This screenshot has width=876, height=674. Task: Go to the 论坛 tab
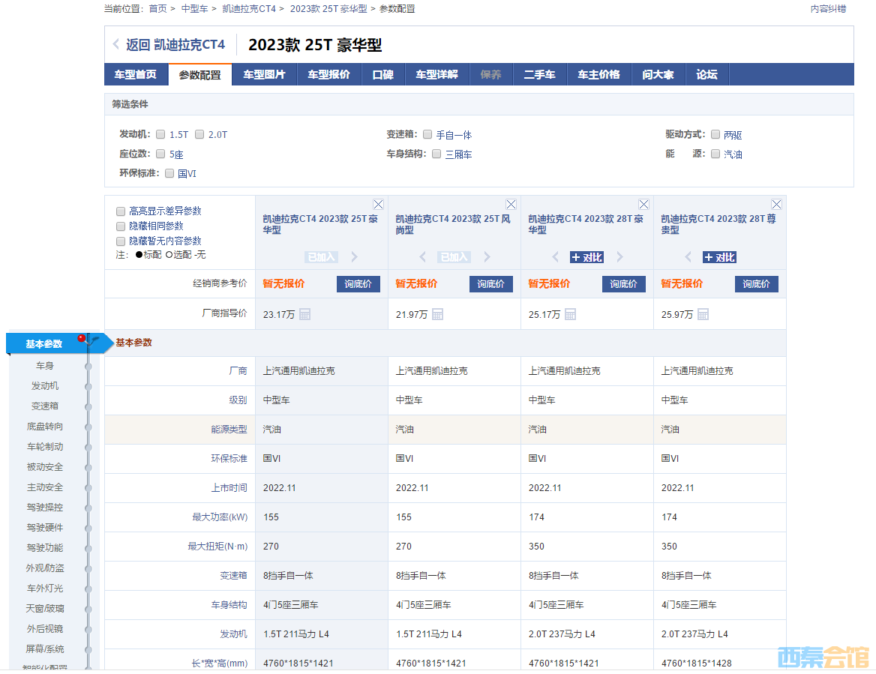(x=706, y=74)
